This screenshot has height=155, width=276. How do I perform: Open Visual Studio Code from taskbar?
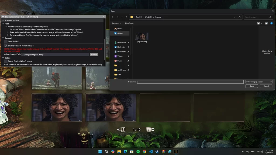tap(151, 152)
